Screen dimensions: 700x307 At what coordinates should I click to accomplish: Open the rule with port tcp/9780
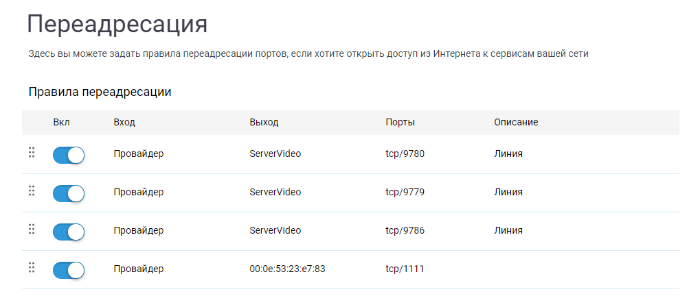[x=350, y=154]
